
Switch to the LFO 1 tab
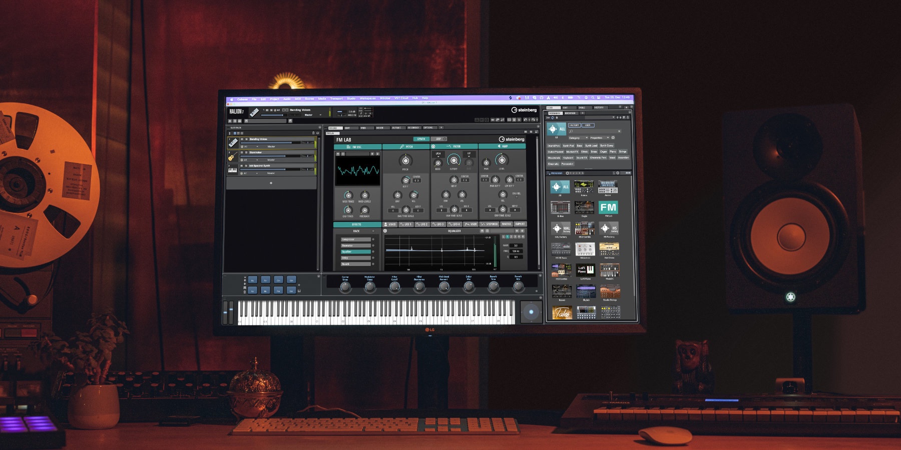(406, 224)
